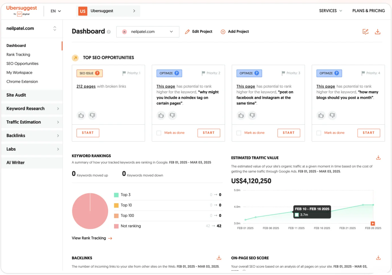Open the 212 pages broken links report
Viewport: 392px width, 275px height.
coord(86,86)
